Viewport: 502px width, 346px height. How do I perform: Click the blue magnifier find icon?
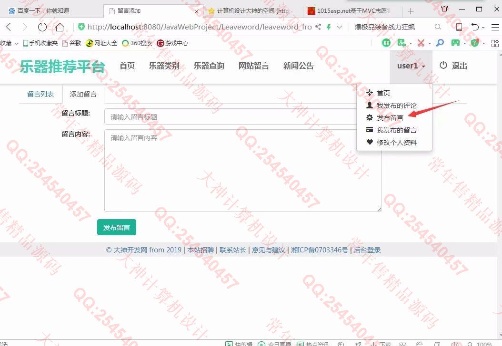click(x=440, y=42)
